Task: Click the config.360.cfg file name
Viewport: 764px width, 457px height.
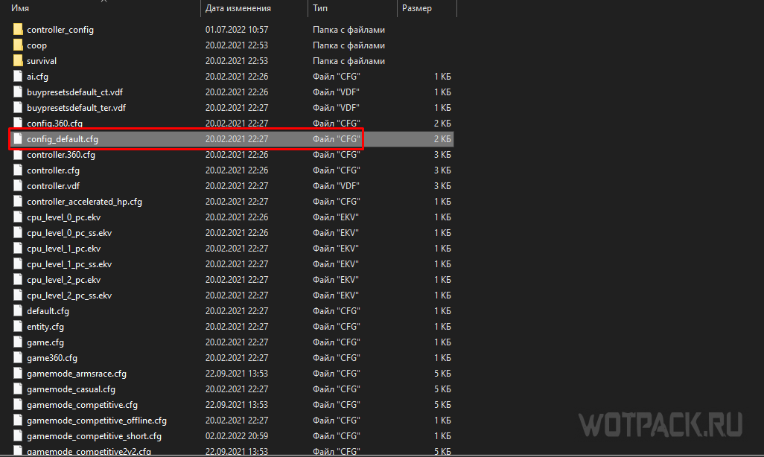Action: point(54,124)
